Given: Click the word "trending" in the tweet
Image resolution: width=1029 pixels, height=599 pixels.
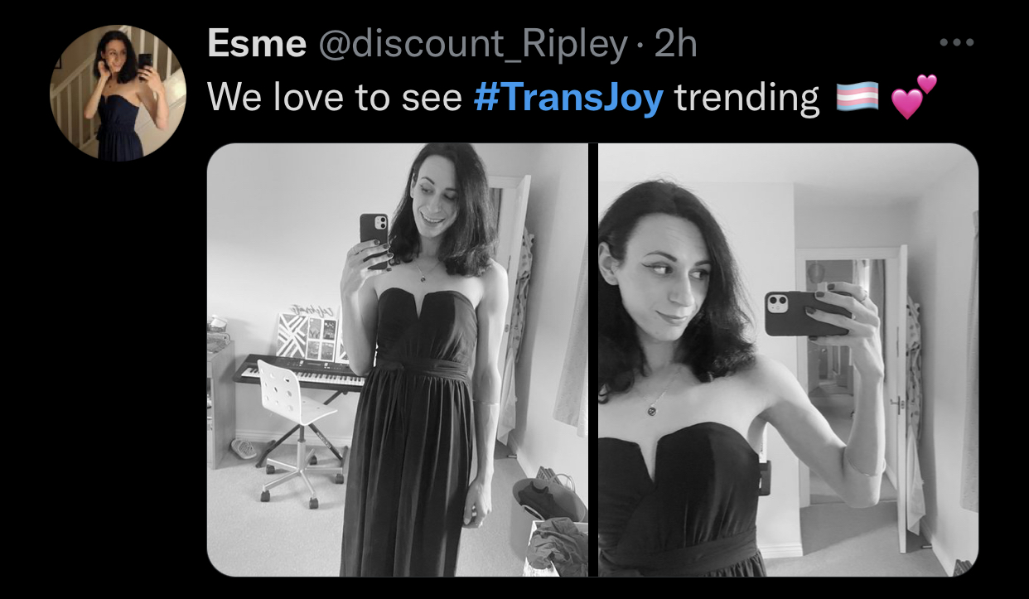Looking at the screenshot, I should point(746,99).
